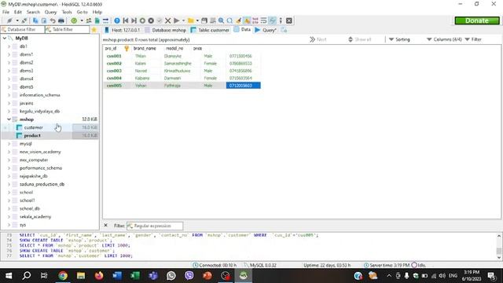Open Excel from the taskbar

click(x=135, y=276)
